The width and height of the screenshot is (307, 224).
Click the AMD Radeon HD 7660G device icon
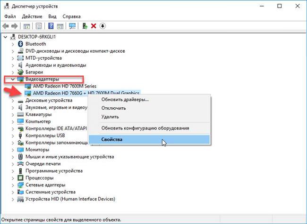pos(28,93)
